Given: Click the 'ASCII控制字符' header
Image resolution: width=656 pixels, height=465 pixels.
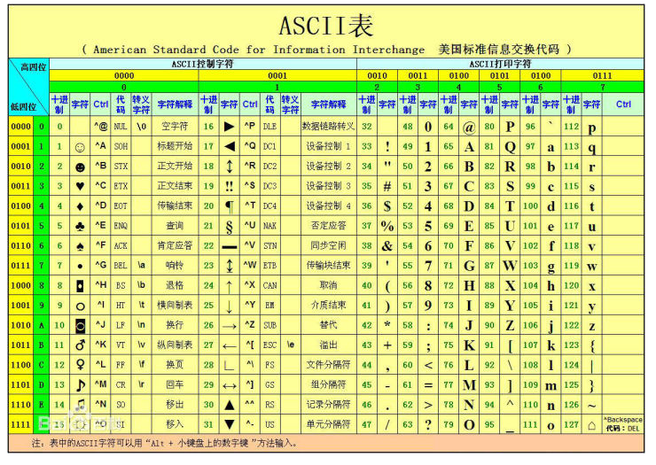Looking at the screenshot, I should [202, 64].
